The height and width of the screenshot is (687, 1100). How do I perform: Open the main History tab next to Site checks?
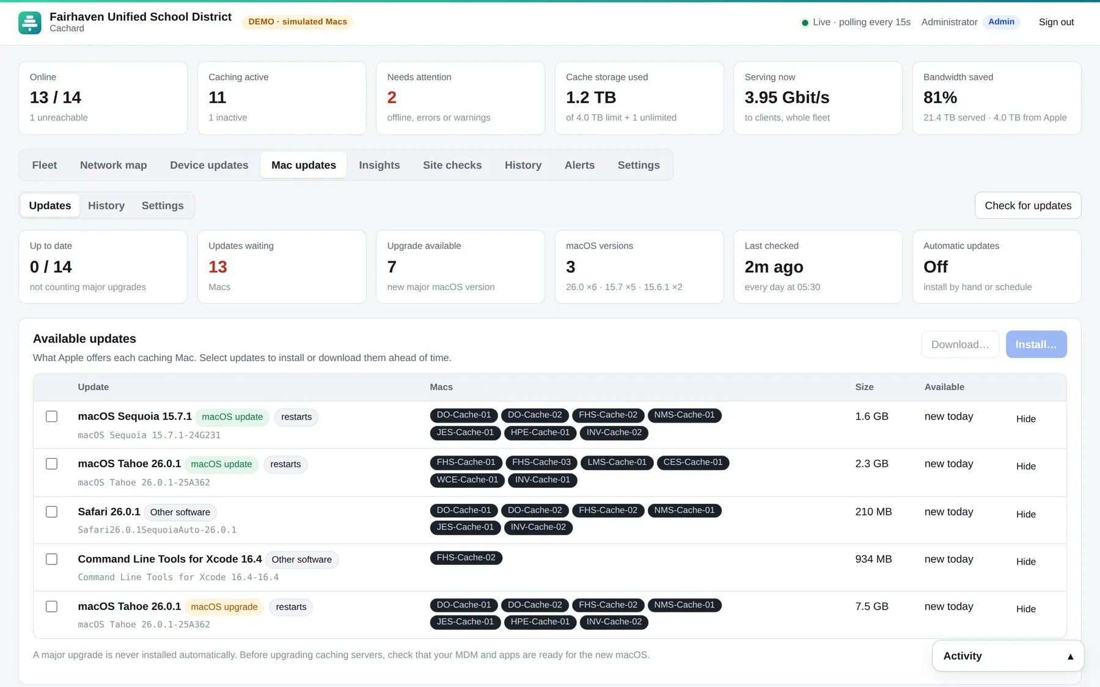[523, 165]
